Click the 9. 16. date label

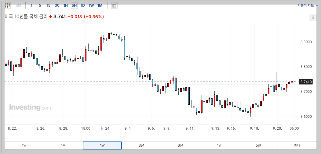(231, 129)
